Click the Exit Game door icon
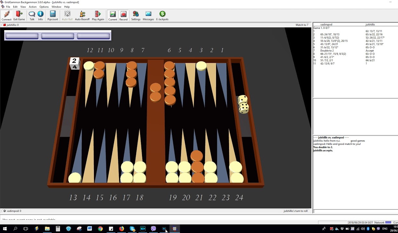 [19, 15]
